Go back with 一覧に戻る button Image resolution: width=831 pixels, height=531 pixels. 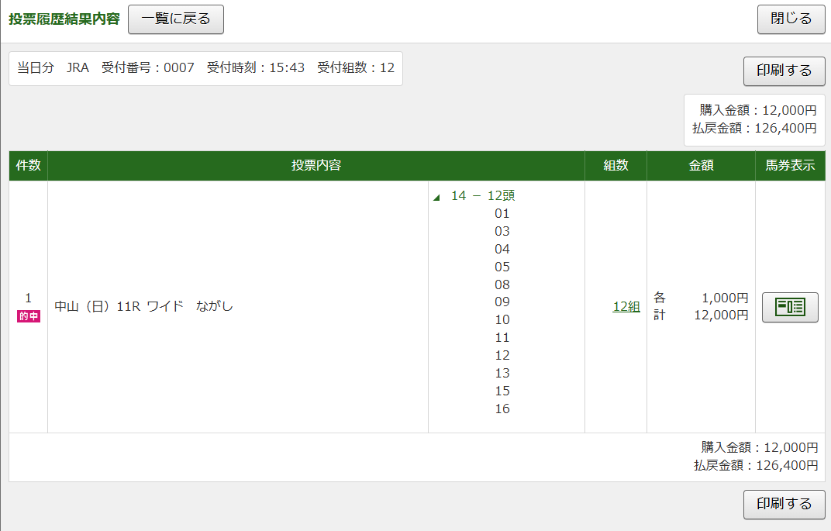tap(176, 19)
